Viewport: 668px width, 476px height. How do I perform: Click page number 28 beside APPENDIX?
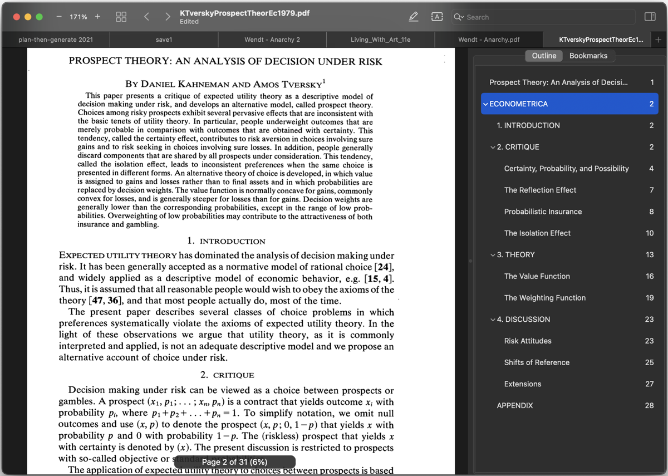pos(649,405)
